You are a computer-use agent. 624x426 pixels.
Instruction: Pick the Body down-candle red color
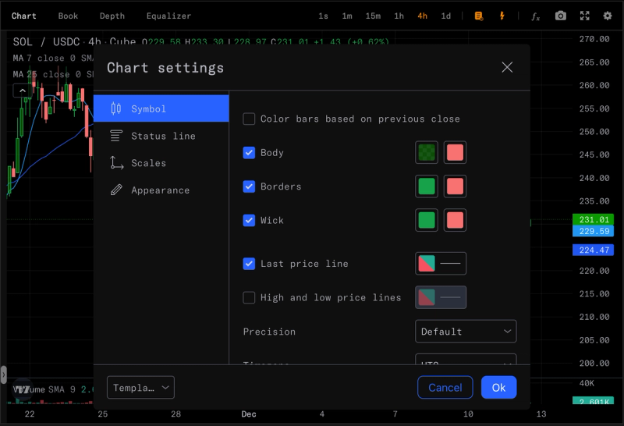[455, 152]
